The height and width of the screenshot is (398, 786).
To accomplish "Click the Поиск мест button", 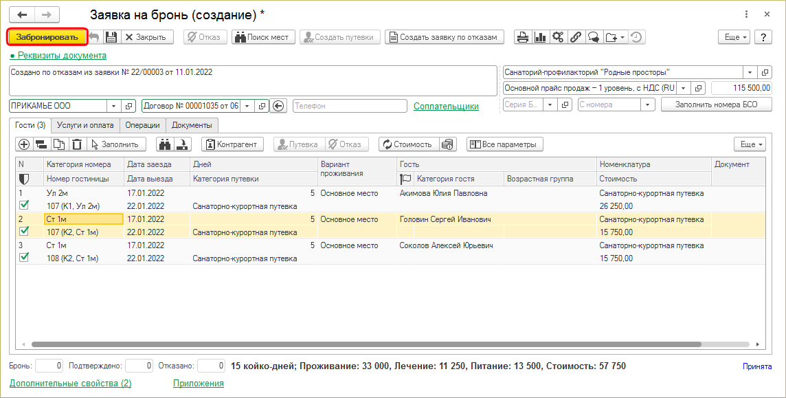I will pos(262,37).
